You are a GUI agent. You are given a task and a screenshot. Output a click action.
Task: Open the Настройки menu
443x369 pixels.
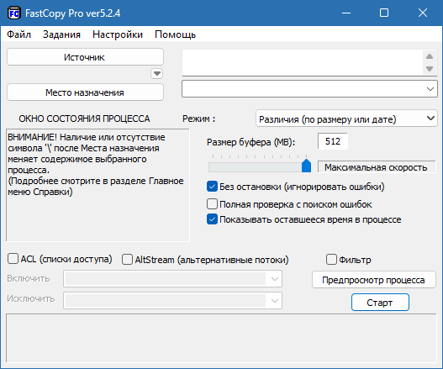click(118, 34)
